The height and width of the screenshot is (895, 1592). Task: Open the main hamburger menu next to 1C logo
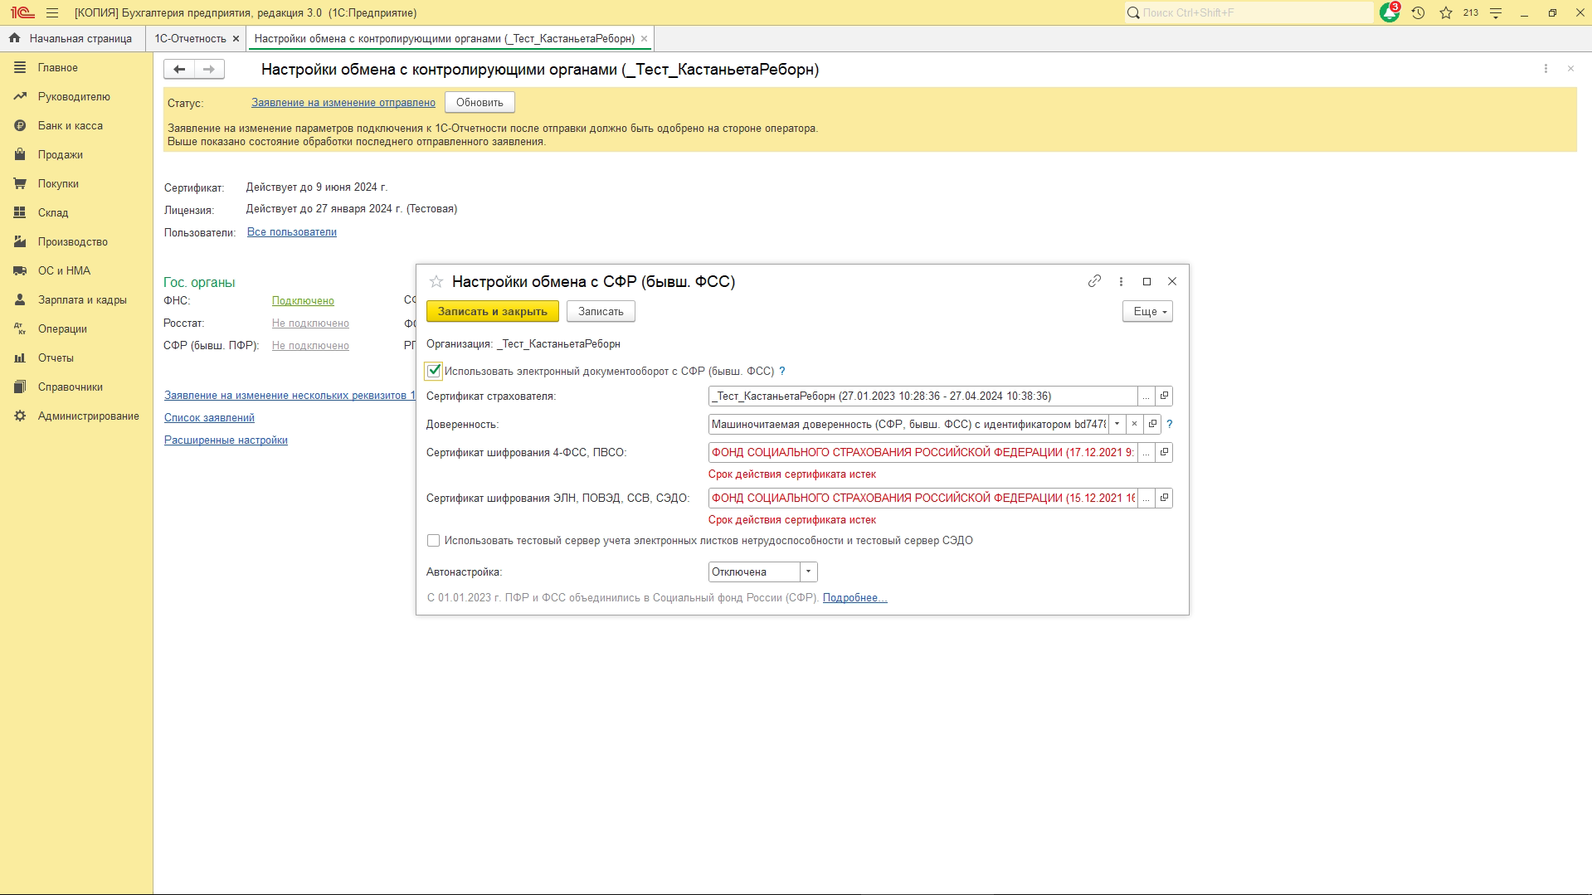coord(52,13)
